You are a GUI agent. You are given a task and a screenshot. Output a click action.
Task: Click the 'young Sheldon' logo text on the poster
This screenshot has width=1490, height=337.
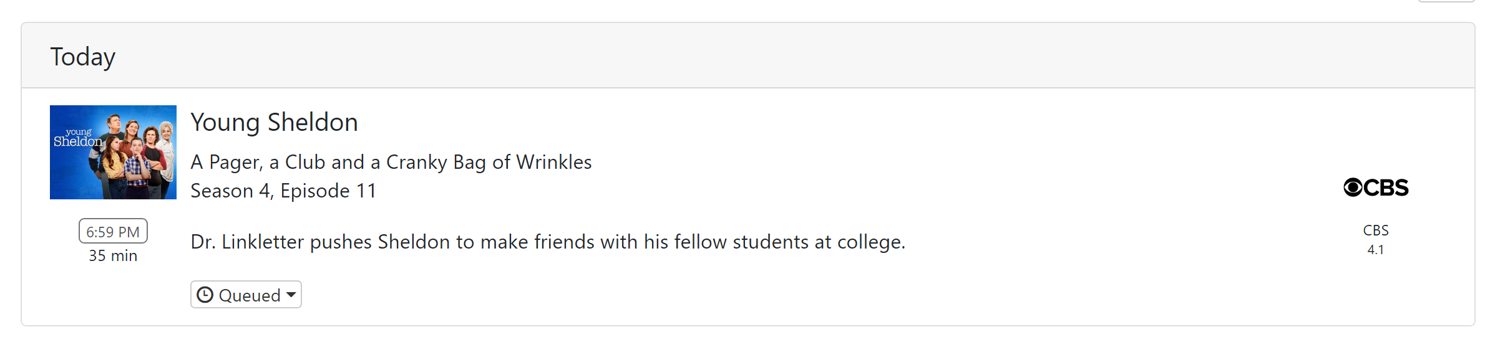(x=78, y=138)
